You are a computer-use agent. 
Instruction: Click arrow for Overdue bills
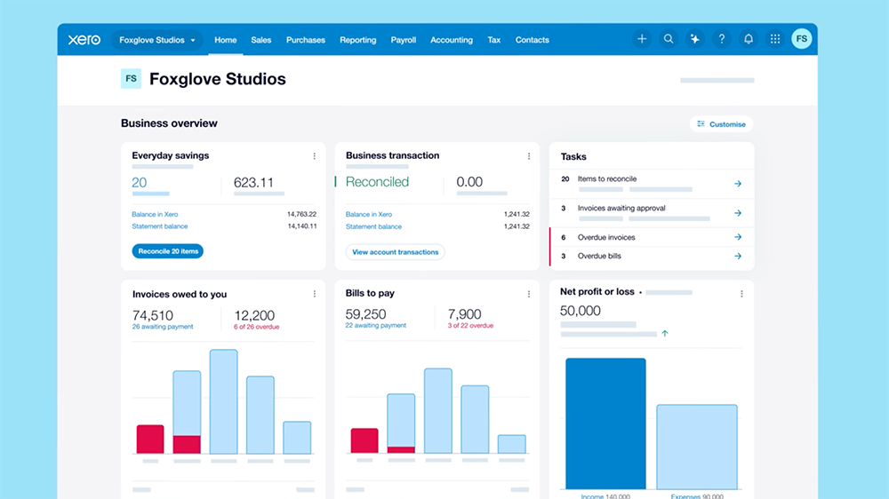[x=738, y=256]
